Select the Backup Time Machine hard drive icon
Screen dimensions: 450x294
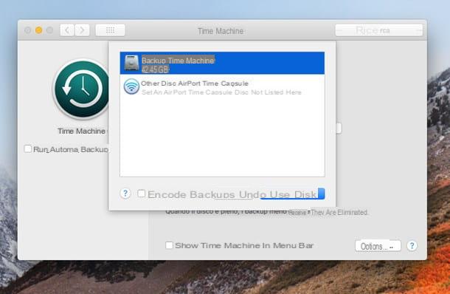(131, 63)
